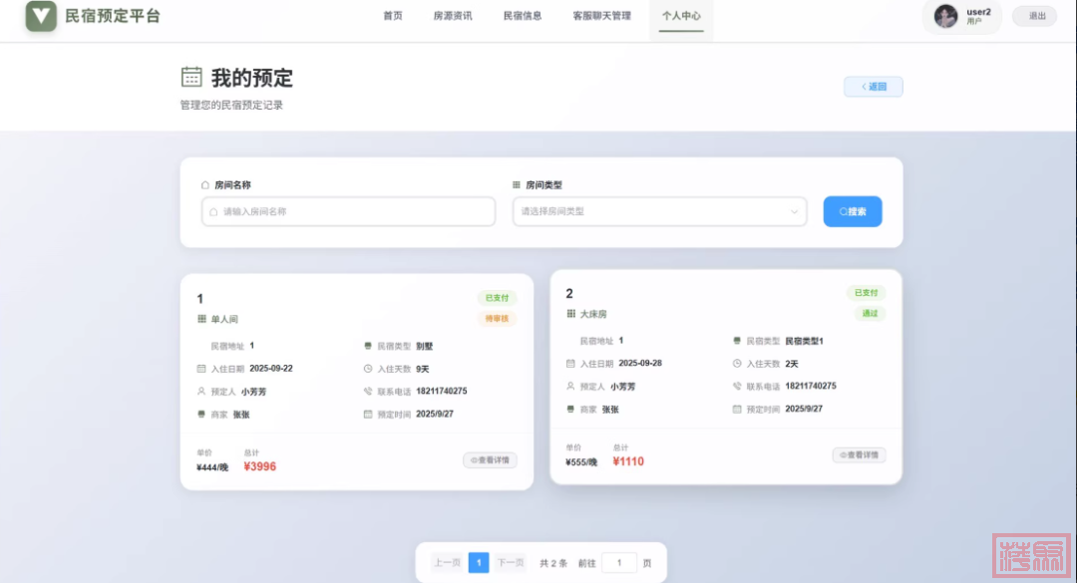1077x583 pixels.
Task: Click the calendar icon beside 我的预定
Action: click(x=191, y=77)
